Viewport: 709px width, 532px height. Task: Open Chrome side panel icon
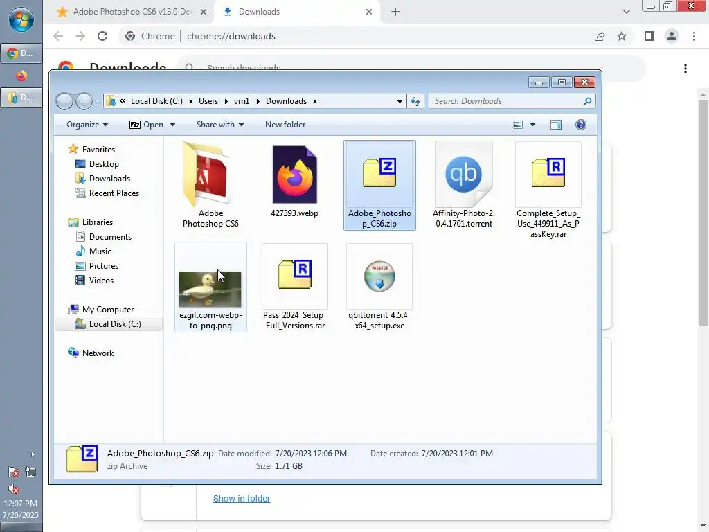[649, 36]
